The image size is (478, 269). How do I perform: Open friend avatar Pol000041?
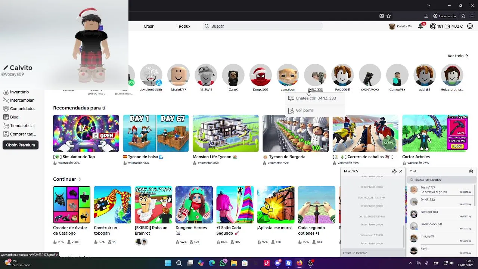point(342,75)
